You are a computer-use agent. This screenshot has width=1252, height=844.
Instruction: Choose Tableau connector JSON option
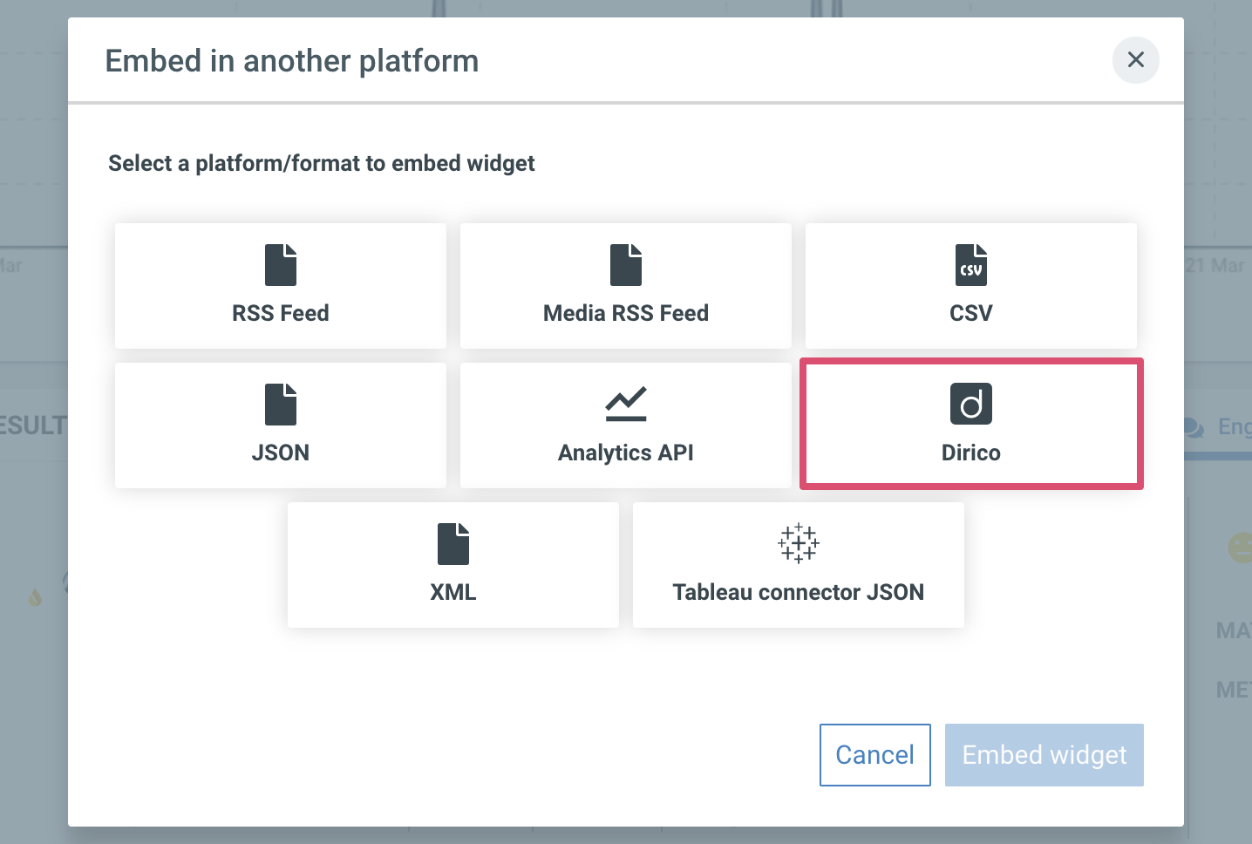click(x=799, y=565)
